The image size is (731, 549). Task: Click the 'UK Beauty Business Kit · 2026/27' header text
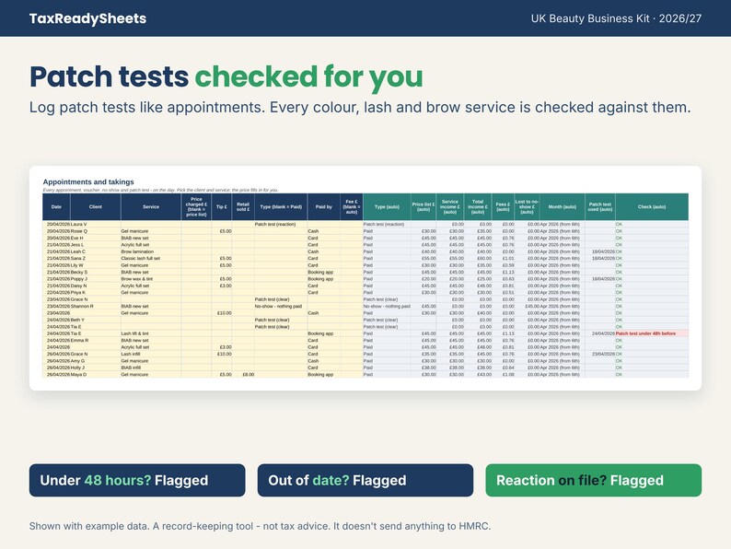click(x=616, y=18)
